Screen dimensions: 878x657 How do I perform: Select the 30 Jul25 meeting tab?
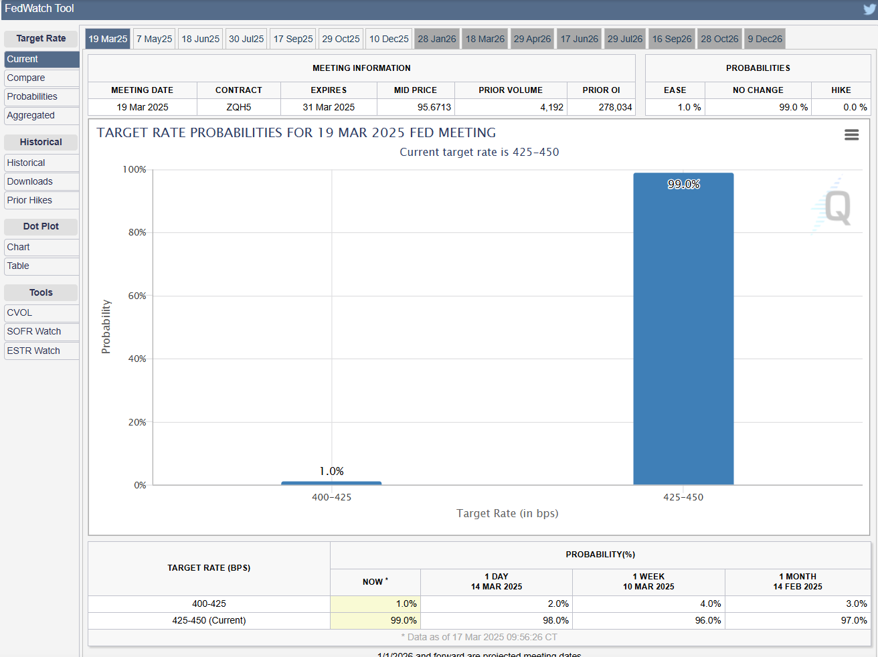point(246,39)
